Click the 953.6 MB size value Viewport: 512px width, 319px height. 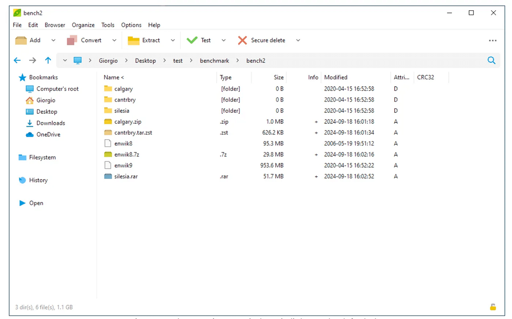(272, 165)
